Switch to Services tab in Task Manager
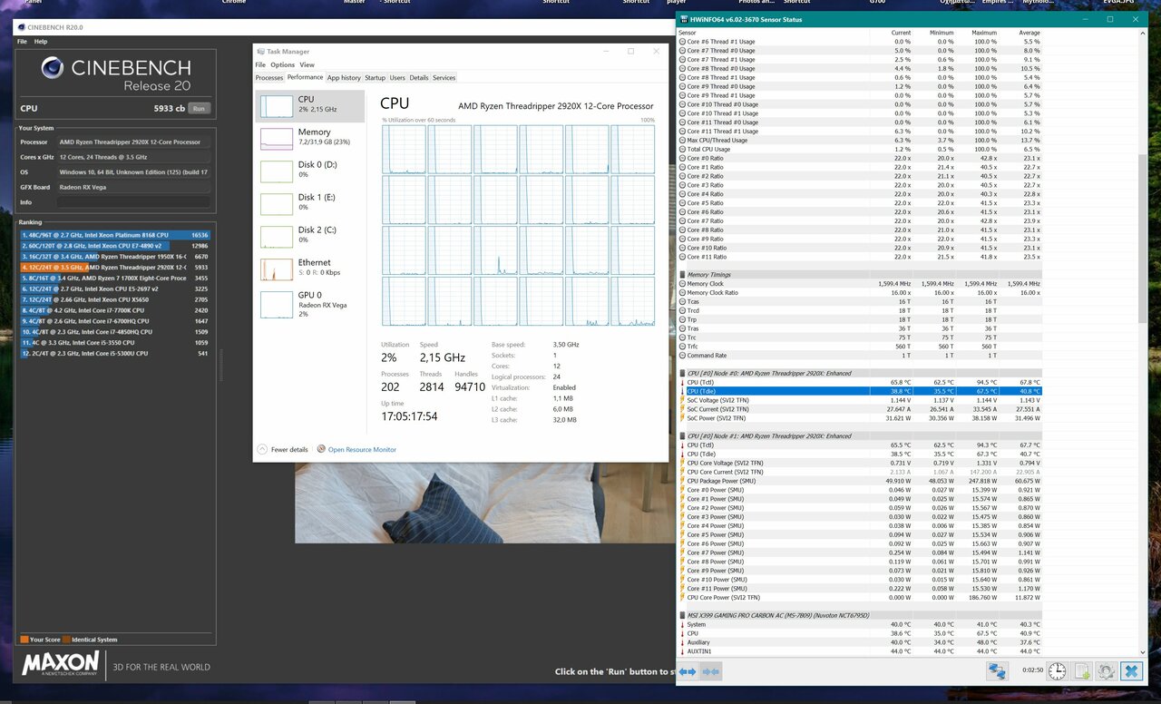 pyautogui.click(x=444, y=78)
